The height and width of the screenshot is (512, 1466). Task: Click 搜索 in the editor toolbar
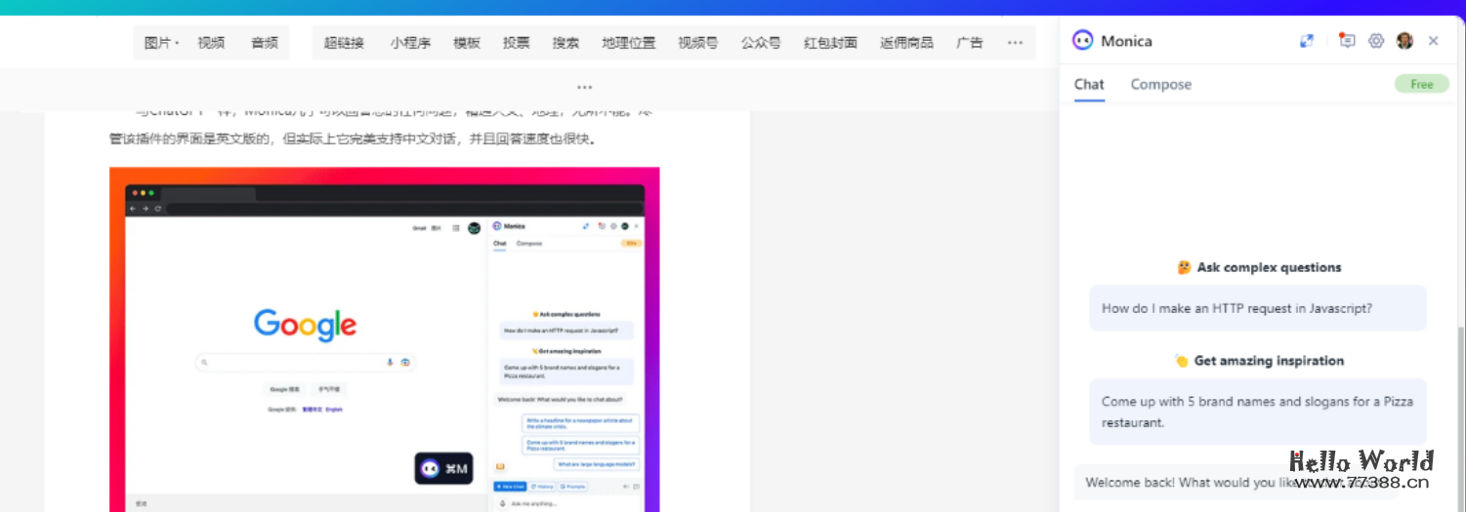click(565, 43)
